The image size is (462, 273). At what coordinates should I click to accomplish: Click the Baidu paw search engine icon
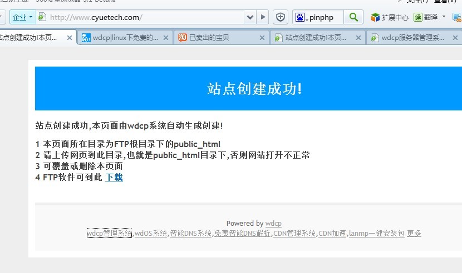pos(301,17)
